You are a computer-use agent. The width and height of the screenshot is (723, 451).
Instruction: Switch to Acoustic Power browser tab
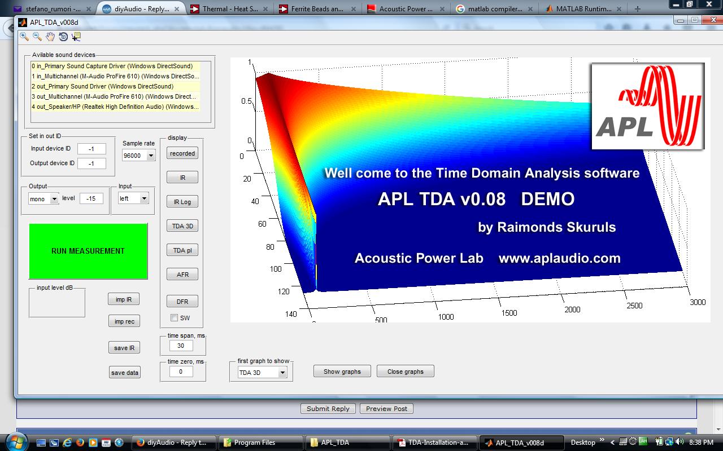point(405,8)
